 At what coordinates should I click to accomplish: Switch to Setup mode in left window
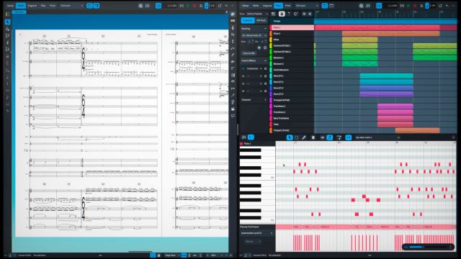point(10,6)
